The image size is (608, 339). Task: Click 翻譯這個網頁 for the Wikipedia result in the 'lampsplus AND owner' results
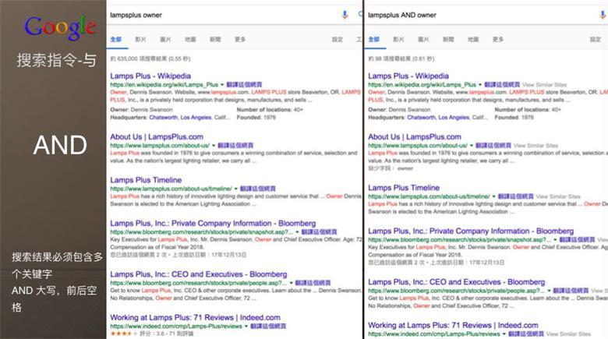pos(502,85)
